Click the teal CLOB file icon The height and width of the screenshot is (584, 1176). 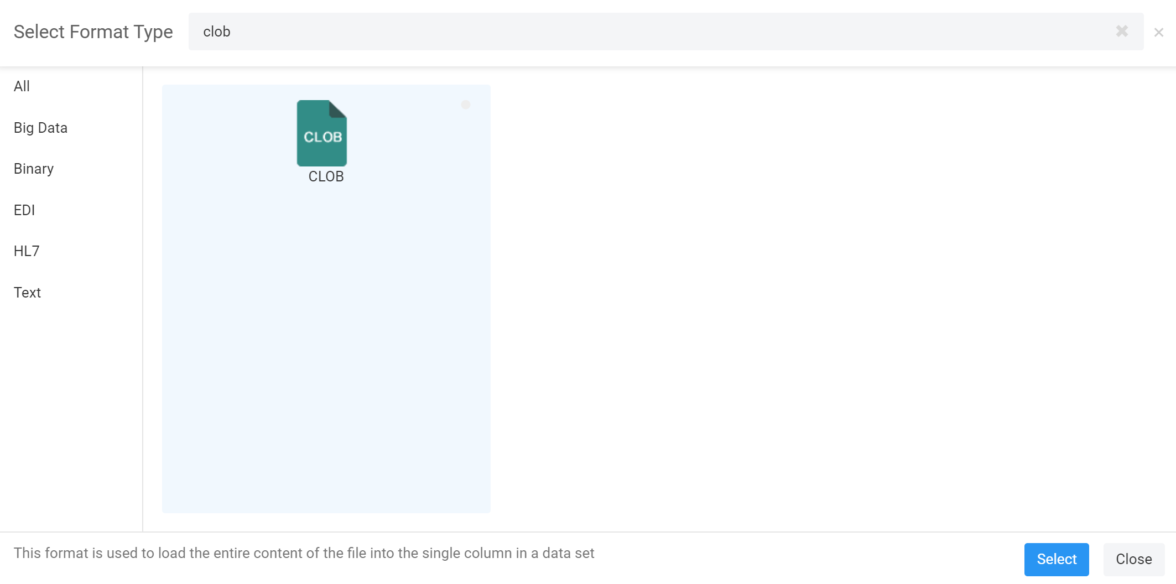(x=321, y=134)
